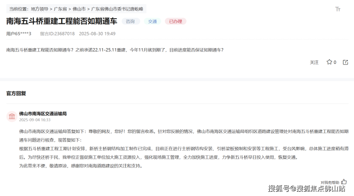
Task: Open 佛山市南海区交通运输局 responder name
Action: (x=43, y=113)
